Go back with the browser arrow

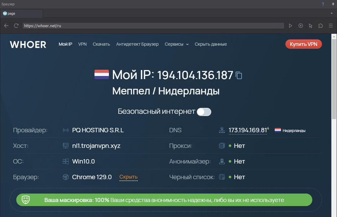6,26
